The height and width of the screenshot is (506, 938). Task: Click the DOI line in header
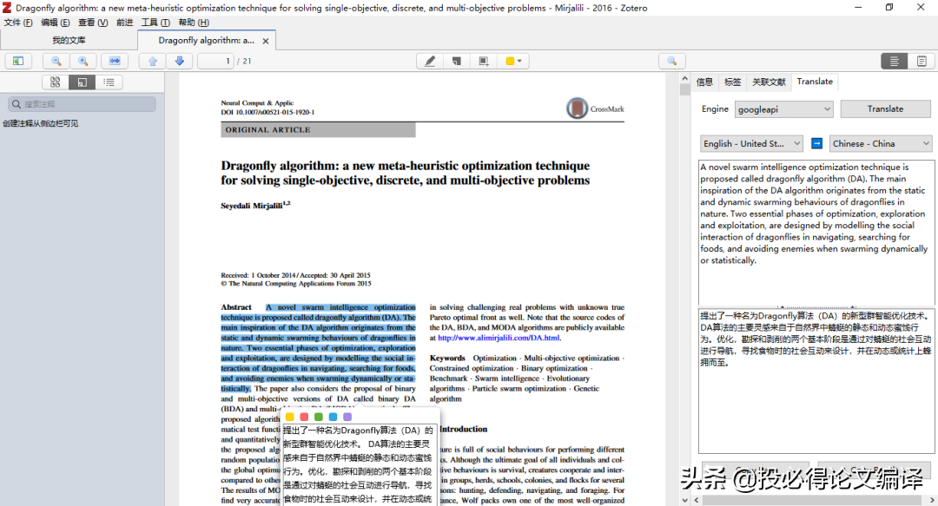pos(268,112)
